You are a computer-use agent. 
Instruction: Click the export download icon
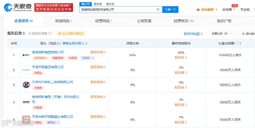click(x=243, y=34)
